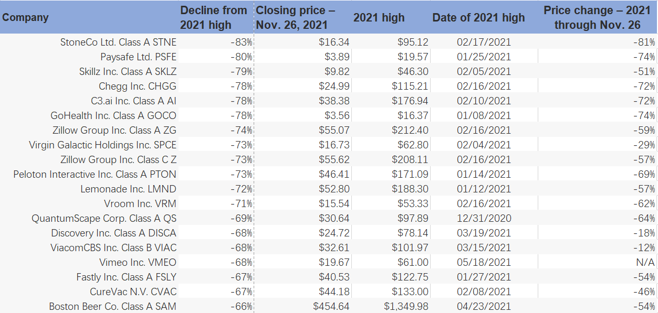Click the Decline from 2021 high header

coord(213,17)
